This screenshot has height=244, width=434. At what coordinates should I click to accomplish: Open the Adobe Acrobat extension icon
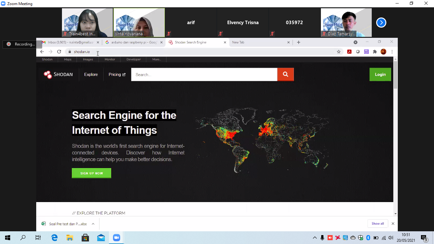coord(349,52)
